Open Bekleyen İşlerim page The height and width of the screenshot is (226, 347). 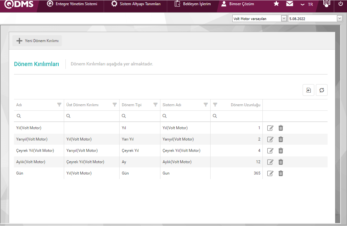point(193,4)
